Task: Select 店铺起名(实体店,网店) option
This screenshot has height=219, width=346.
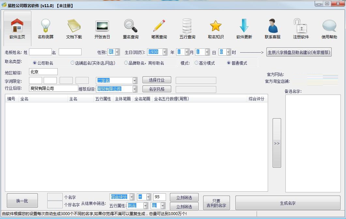Action: (93, 63)
